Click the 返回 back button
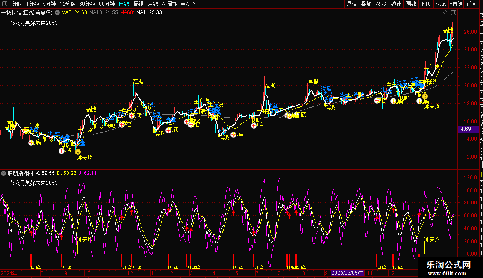 click(x=471, y=4)
